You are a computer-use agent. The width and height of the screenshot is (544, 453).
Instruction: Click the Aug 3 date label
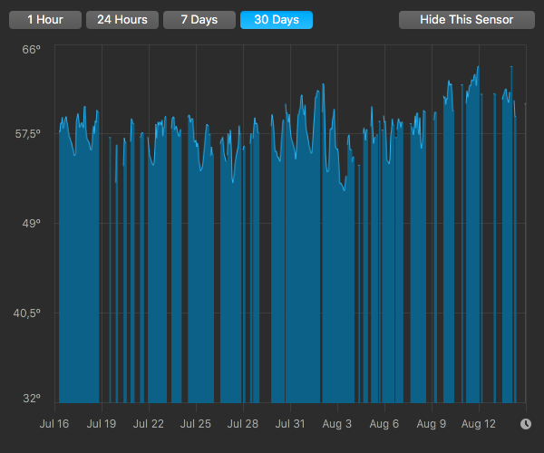coord(337,423)
